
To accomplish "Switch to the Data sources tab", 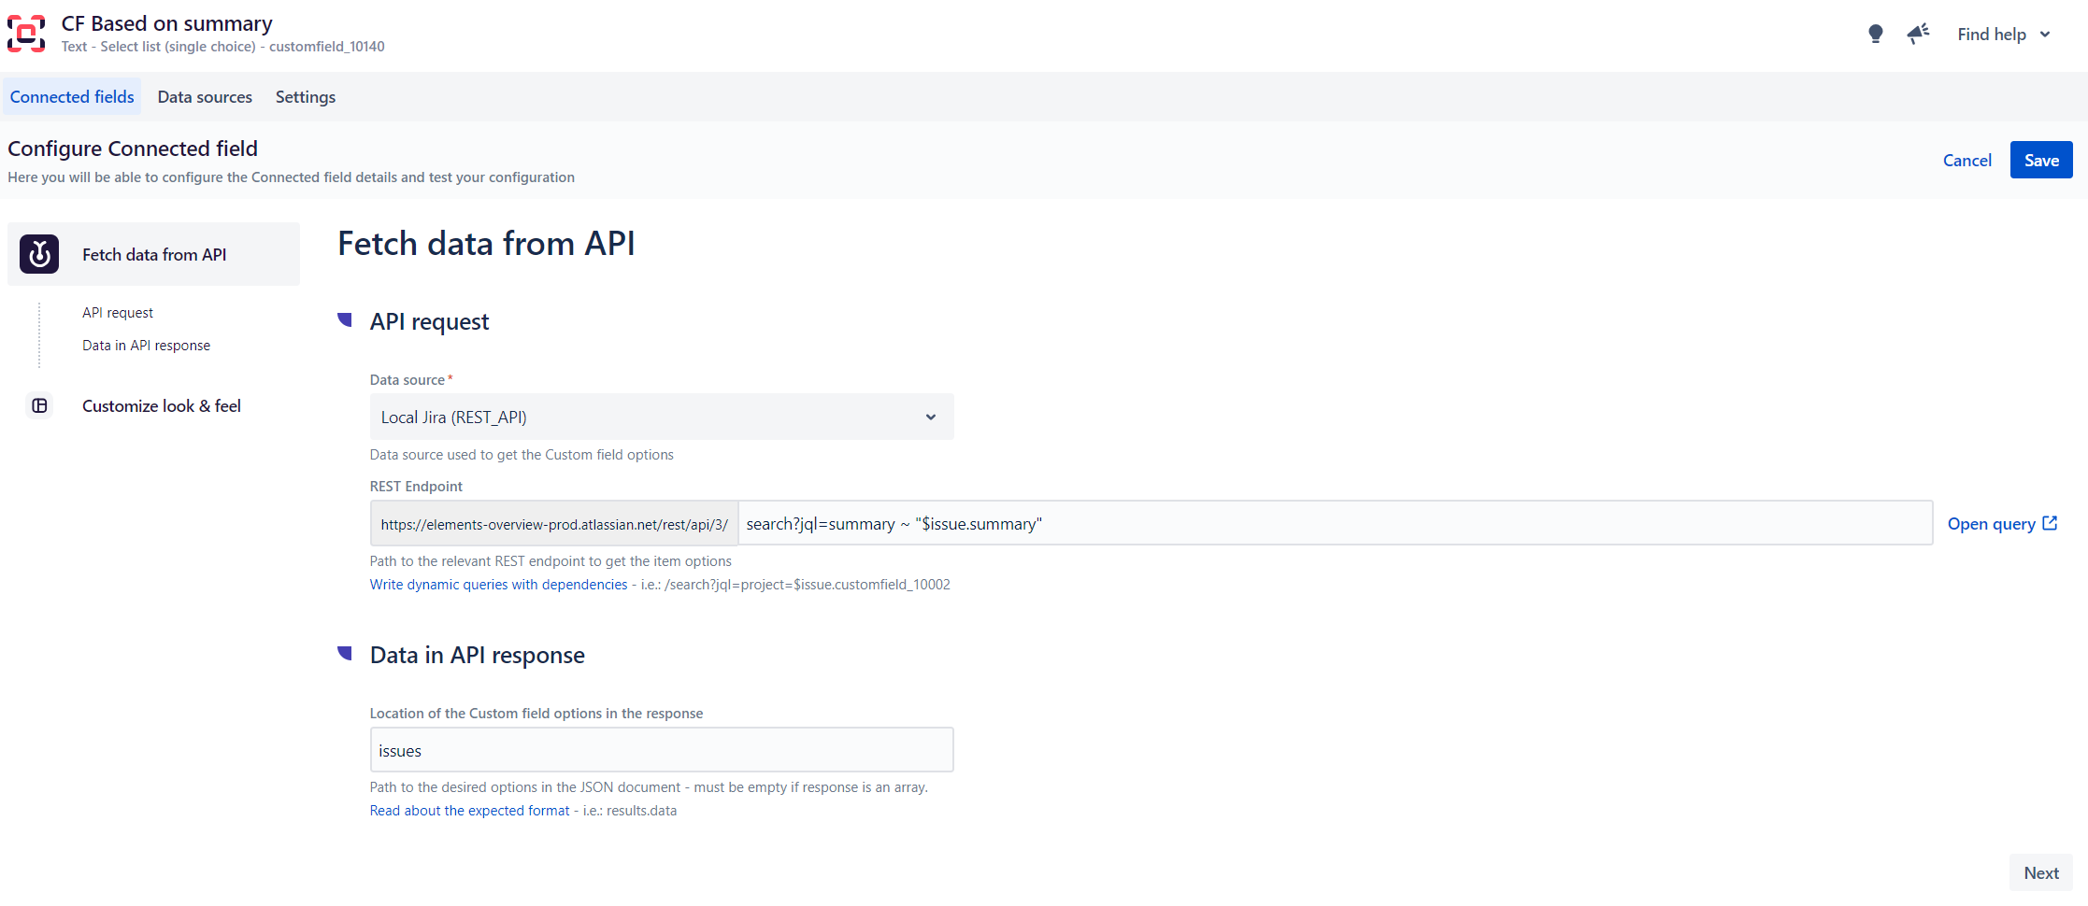I will tap(205, 97).
